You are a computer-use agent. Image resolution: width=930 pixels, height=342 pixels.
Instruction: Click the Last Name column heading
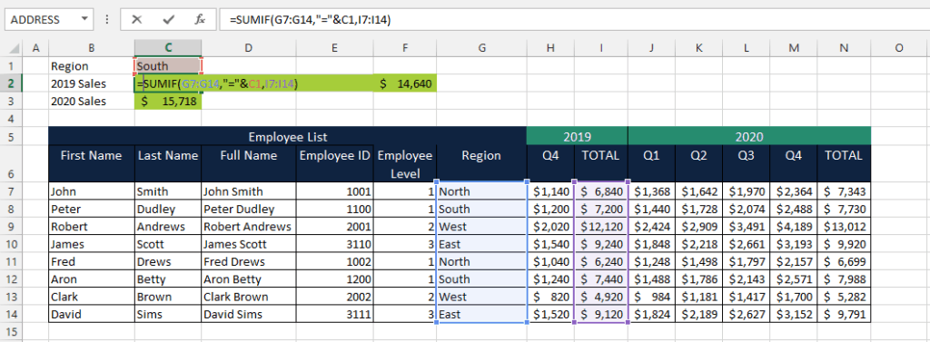(168, 163)
